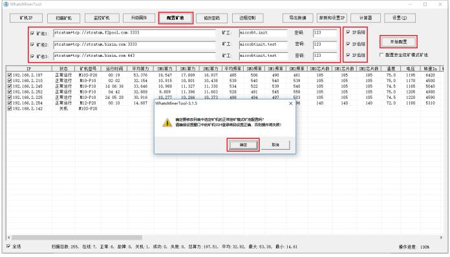Click the scrollbar right arrow
Image resolution: width=450 pixels, height=257 pixels.
[x=441, y=237]
